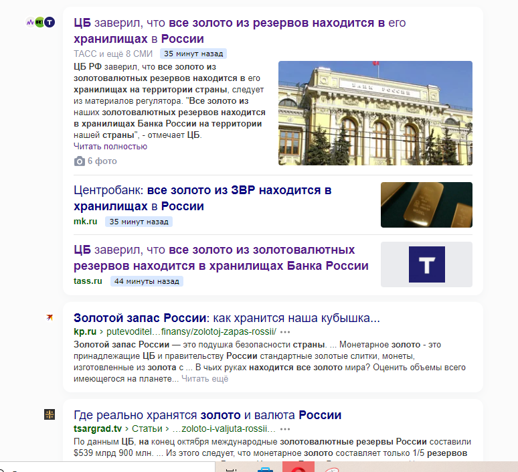
Task: Click the 44 минуты назад badge next to tass.ru
Action: [147, 281]
